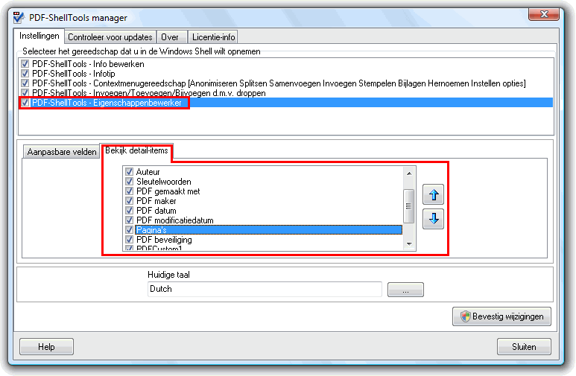Toggle the Sleutelwoorden checkbox
This screenshot has height=376, width=576.
point(130,182)
